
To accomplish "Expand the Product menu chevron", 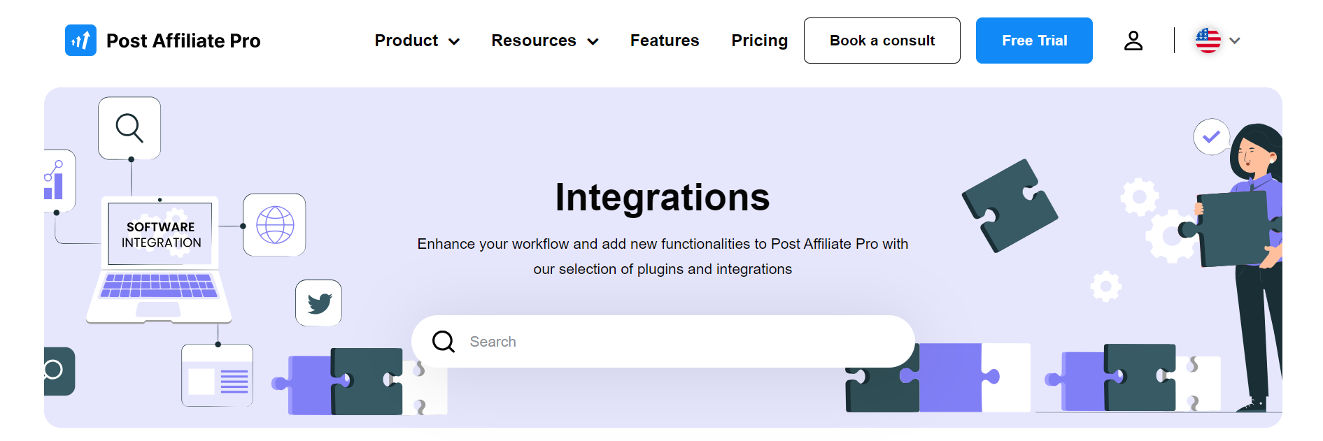I will pyautogui.click(x=454, y=41).
